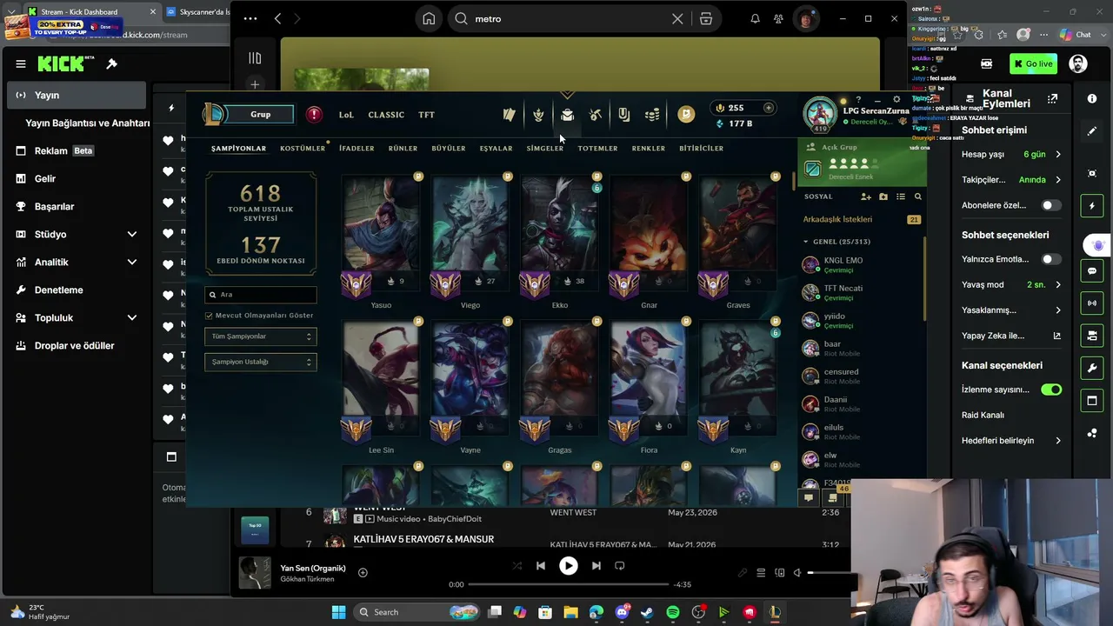Open Discord from the Windows taskbar
This screenshot has width=1113, height=626.
click(622, 612)
